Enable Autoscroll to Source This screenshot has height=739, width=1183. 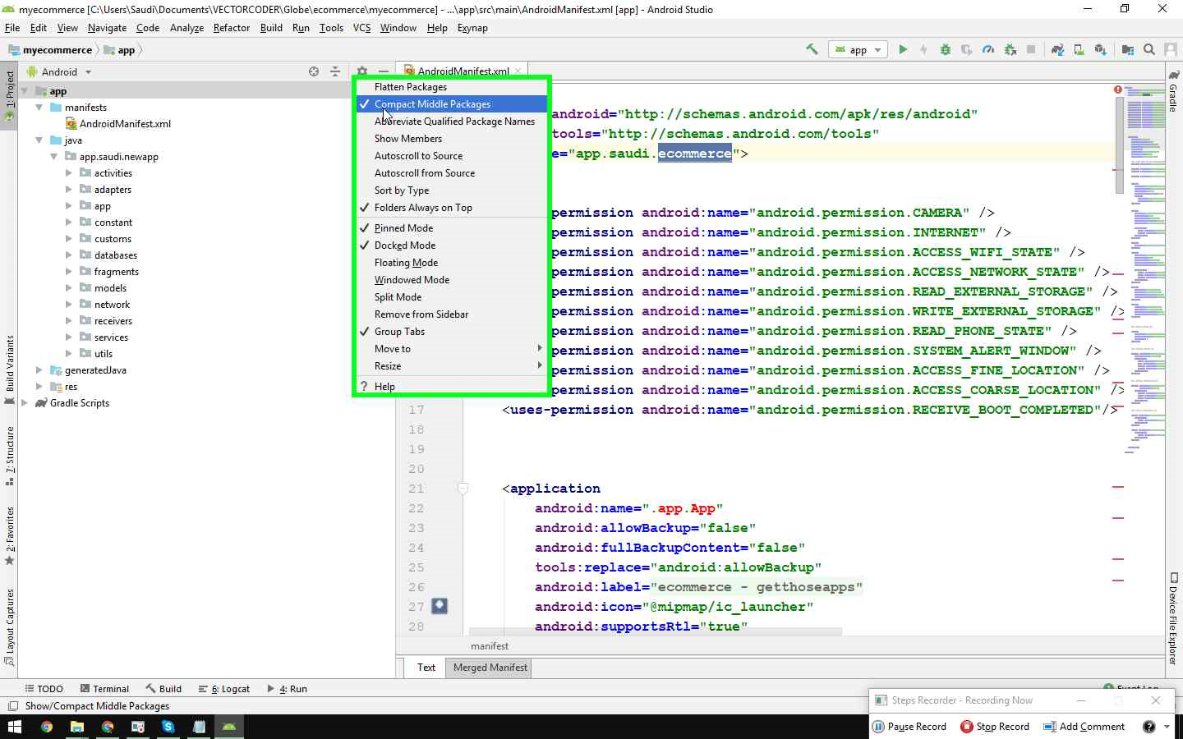tap(452, 156)
